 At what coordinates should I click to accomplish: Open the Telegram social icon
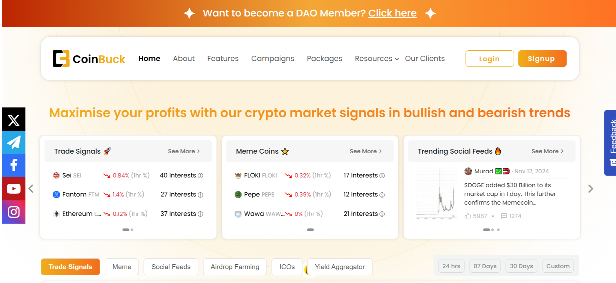pos(14,142)
